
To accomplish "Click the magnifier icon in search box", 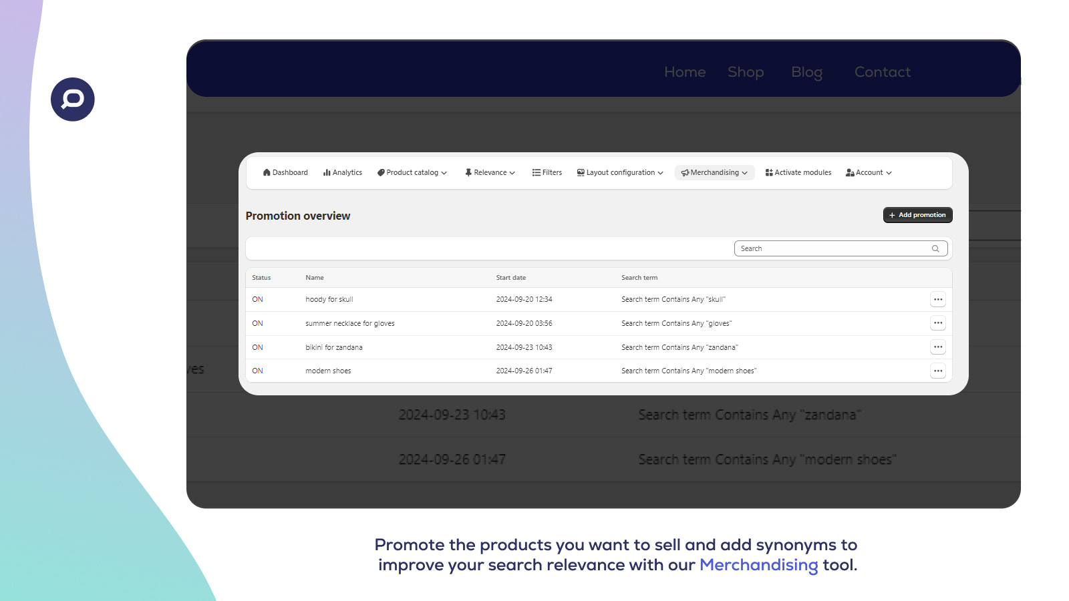I will pos(935,248).
